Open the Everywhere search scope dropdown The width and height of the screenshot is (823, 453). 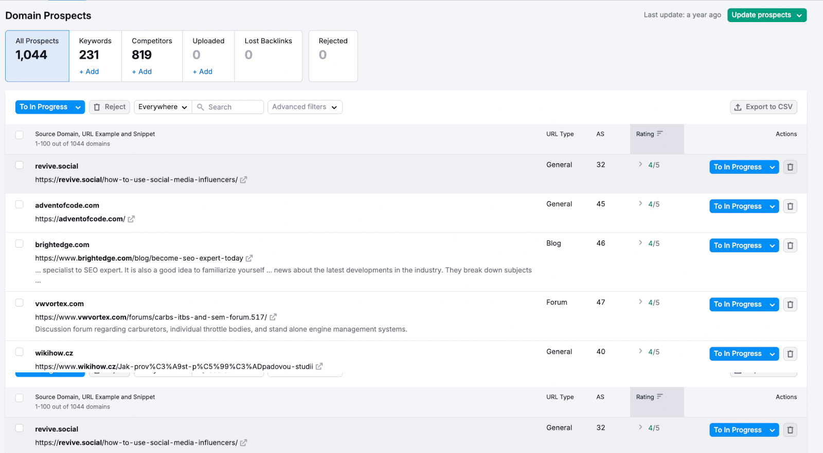pyautogui.click(x=163, y=107)
